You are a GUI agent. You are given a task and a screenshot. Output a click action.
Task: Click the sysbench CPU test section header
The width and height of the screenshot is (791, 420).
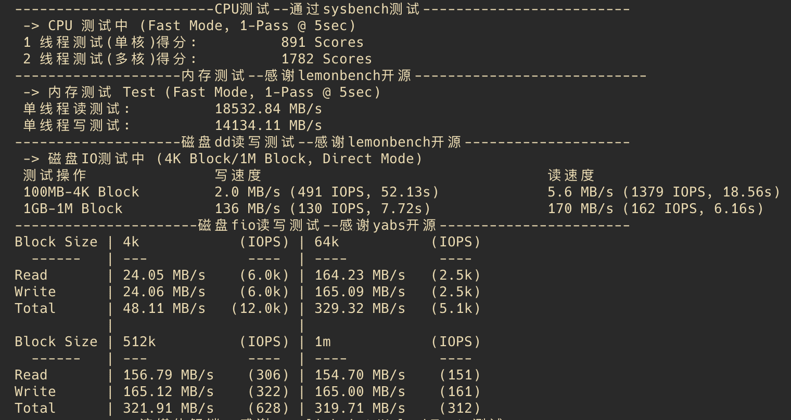[x=317, y=9]
